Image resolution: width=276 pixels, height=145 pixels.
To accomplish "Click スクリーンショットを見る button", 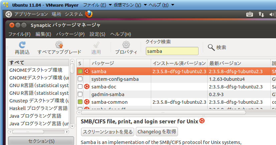I will 107,132.
